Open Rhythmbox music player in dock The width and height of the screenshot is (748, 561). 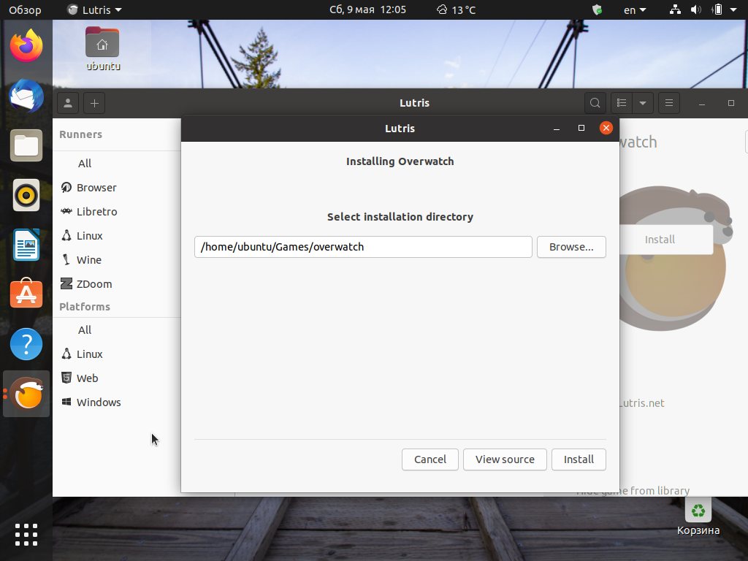tap(26, 195)
